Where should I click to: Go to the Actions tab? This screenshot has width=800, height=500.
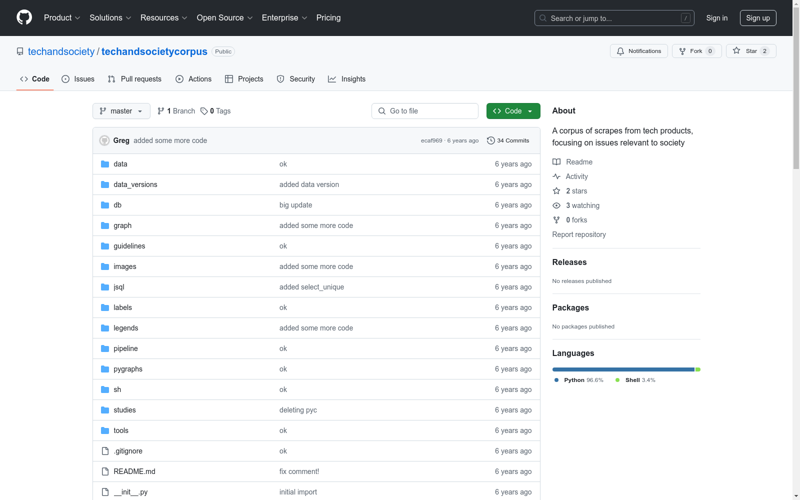pos(193,79)
